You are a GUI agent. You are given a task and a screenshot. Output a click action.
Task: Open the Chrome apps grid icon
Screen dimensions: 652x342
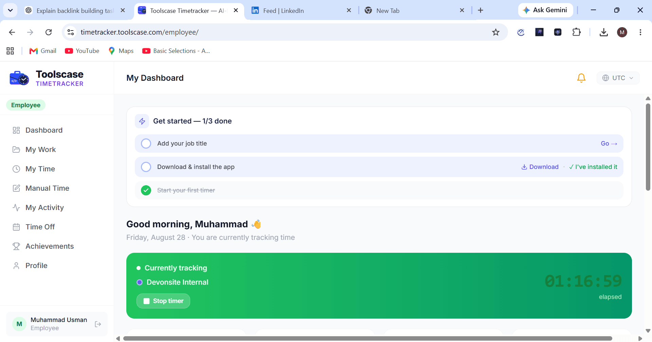[10, 51]
